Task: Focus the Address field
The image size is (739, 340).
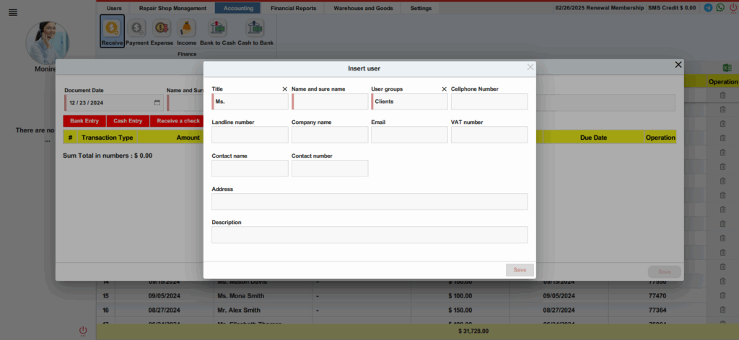Action: [x=369, y=202]
